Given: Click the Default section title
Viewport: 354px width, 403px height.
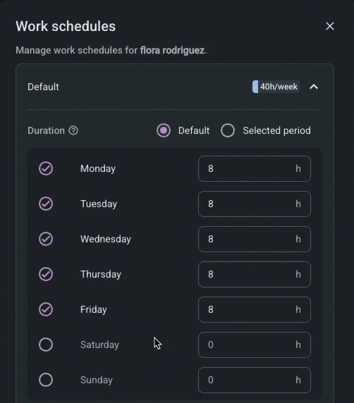Looking at the screenshot, I should point(43,87).
